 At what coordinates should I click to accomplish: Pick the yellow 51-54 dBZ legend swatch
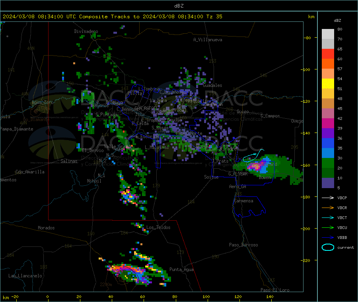(328, 84)
